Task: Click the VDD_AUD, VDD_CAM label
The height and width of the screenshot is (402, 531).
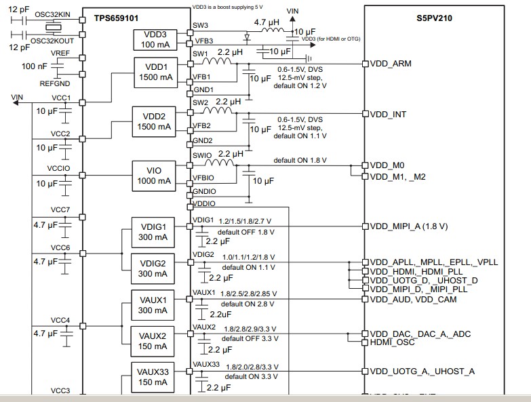Action: coord(413,300)
